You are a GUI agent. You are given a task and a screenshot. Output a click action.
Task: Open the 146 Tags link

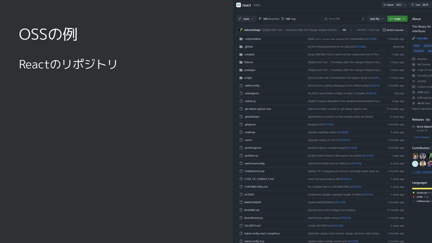tap(289, 19)
